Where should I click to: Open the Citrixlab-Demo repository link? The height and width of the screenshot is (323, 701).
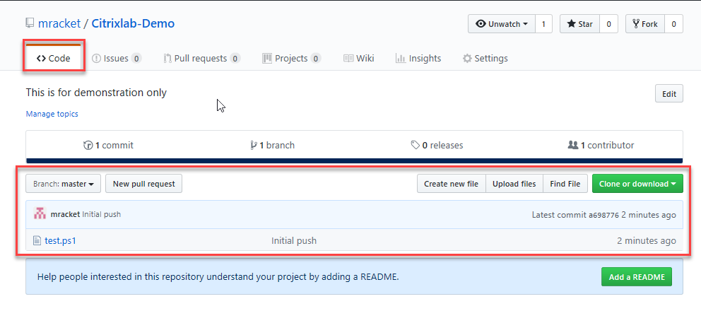(133, 23)
